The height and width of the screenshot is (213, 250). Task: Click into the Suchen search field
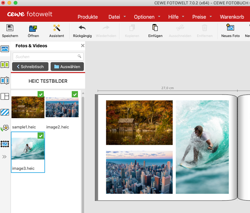click(45, 57)
